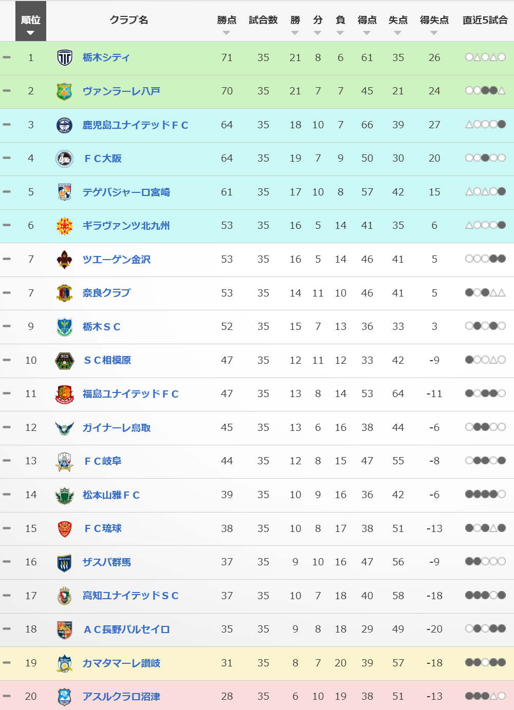The height and width of the screenshot is (710, 514).
Task: Click the ヴァンラーレ八戸 club emblem
Action: 64,91
